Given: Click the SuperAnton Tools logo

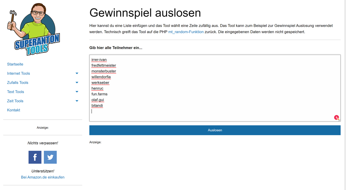Looking at the screenshot, I should click(x=33, y=29).
